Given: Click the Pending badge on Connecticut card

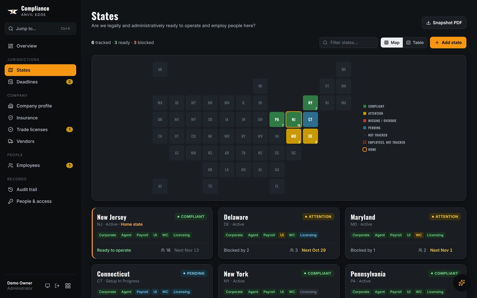Looking at the screenshot, I should (x=194, y=274).
